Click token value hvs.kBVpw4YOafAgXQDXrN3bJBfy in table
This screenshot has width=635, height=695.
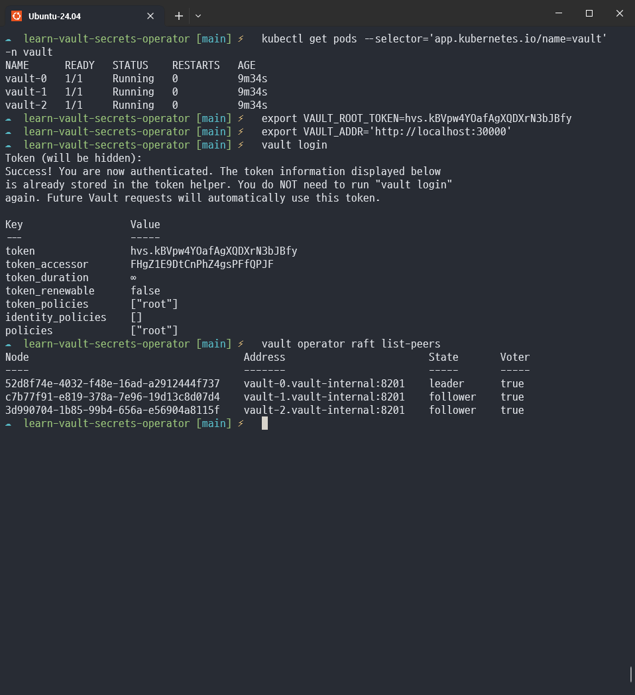point(213,251)
